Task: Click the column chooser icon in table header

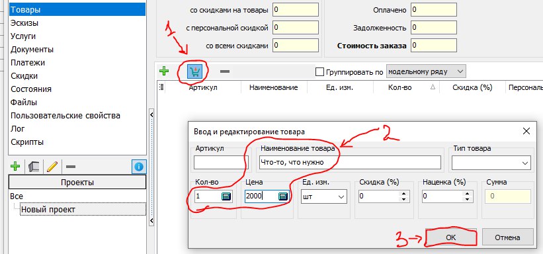Action: (161, 88)
